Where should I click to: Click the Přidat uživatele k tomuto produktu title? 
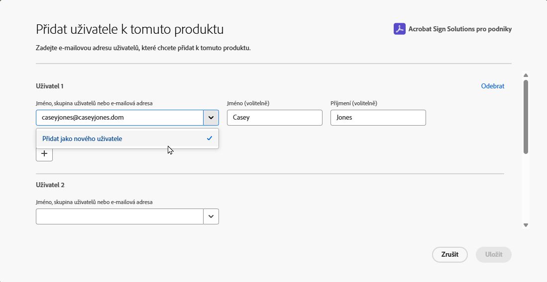point(129,29)
